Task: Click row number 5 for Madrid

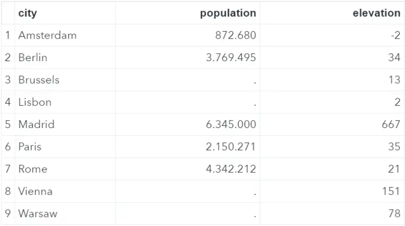Action: [8, 124]
